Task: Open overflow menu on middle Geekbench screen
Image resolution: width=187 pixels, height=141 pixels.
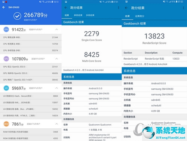Action: tap(119, 8)
